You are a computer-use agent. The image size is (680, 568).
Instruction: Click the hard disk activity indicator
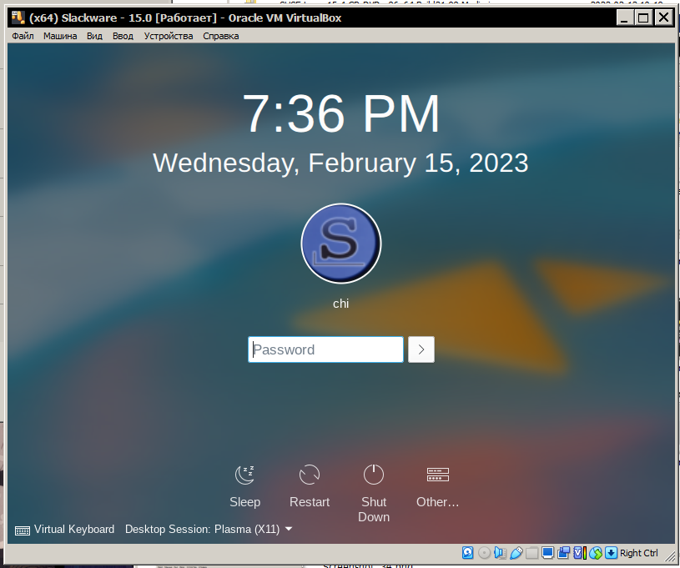tap(467, 553)
